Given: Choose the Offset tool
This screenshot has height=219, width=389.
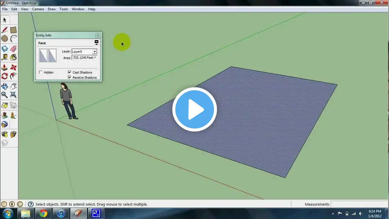Looking at the screenshot, I should pyautogui.click(x=13, y=76).
